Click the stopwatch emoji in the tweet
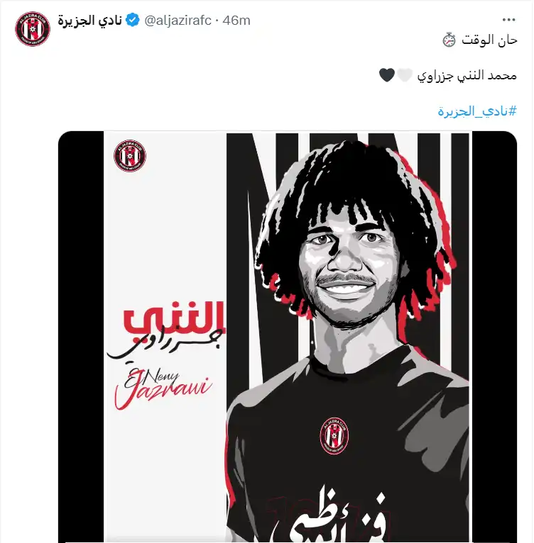534x543 pixels. click(x=449, y=40)
